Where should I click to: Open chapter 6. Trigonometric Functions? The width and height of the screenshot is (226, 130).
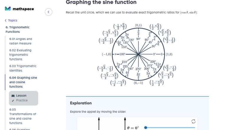tap(17, 29)
